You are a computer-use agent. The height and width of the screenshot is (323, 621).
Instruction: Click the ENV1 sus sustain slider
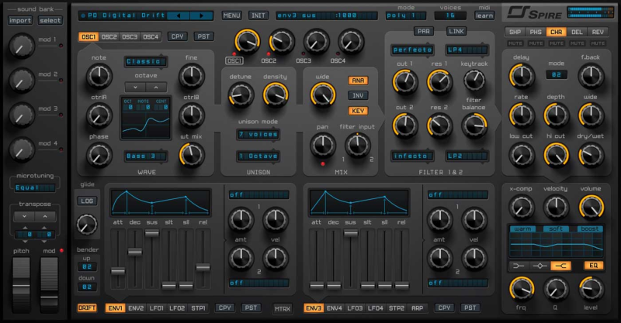click(152, 233)
